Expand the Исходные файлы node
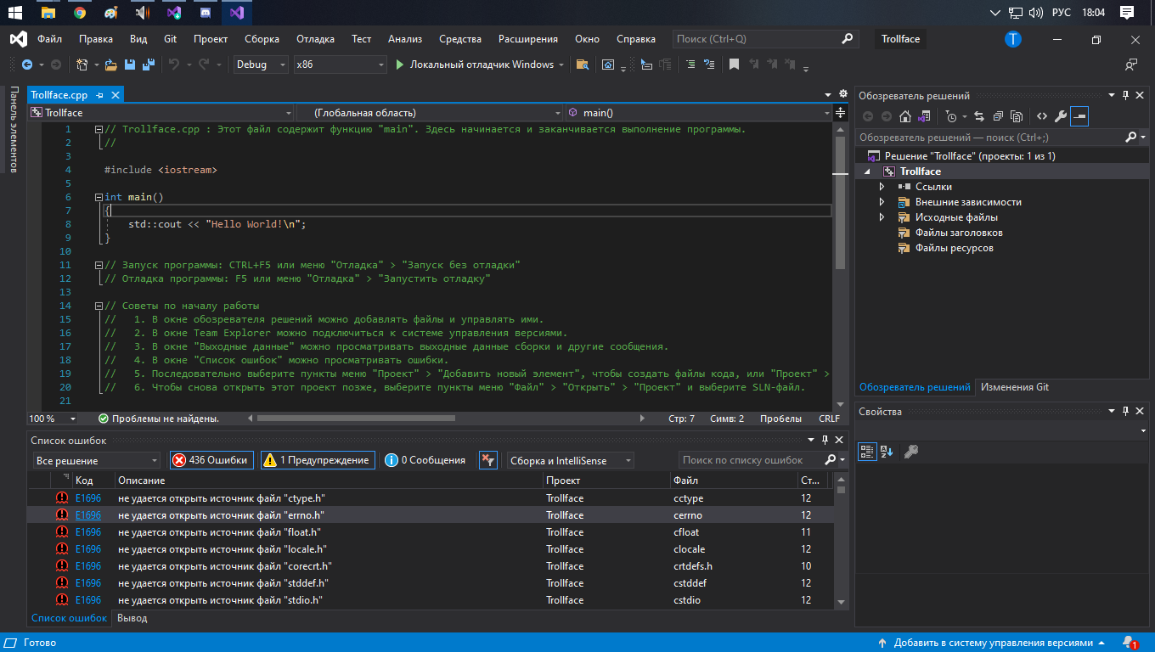1155x652 pixels. click(x=882, y=217)
